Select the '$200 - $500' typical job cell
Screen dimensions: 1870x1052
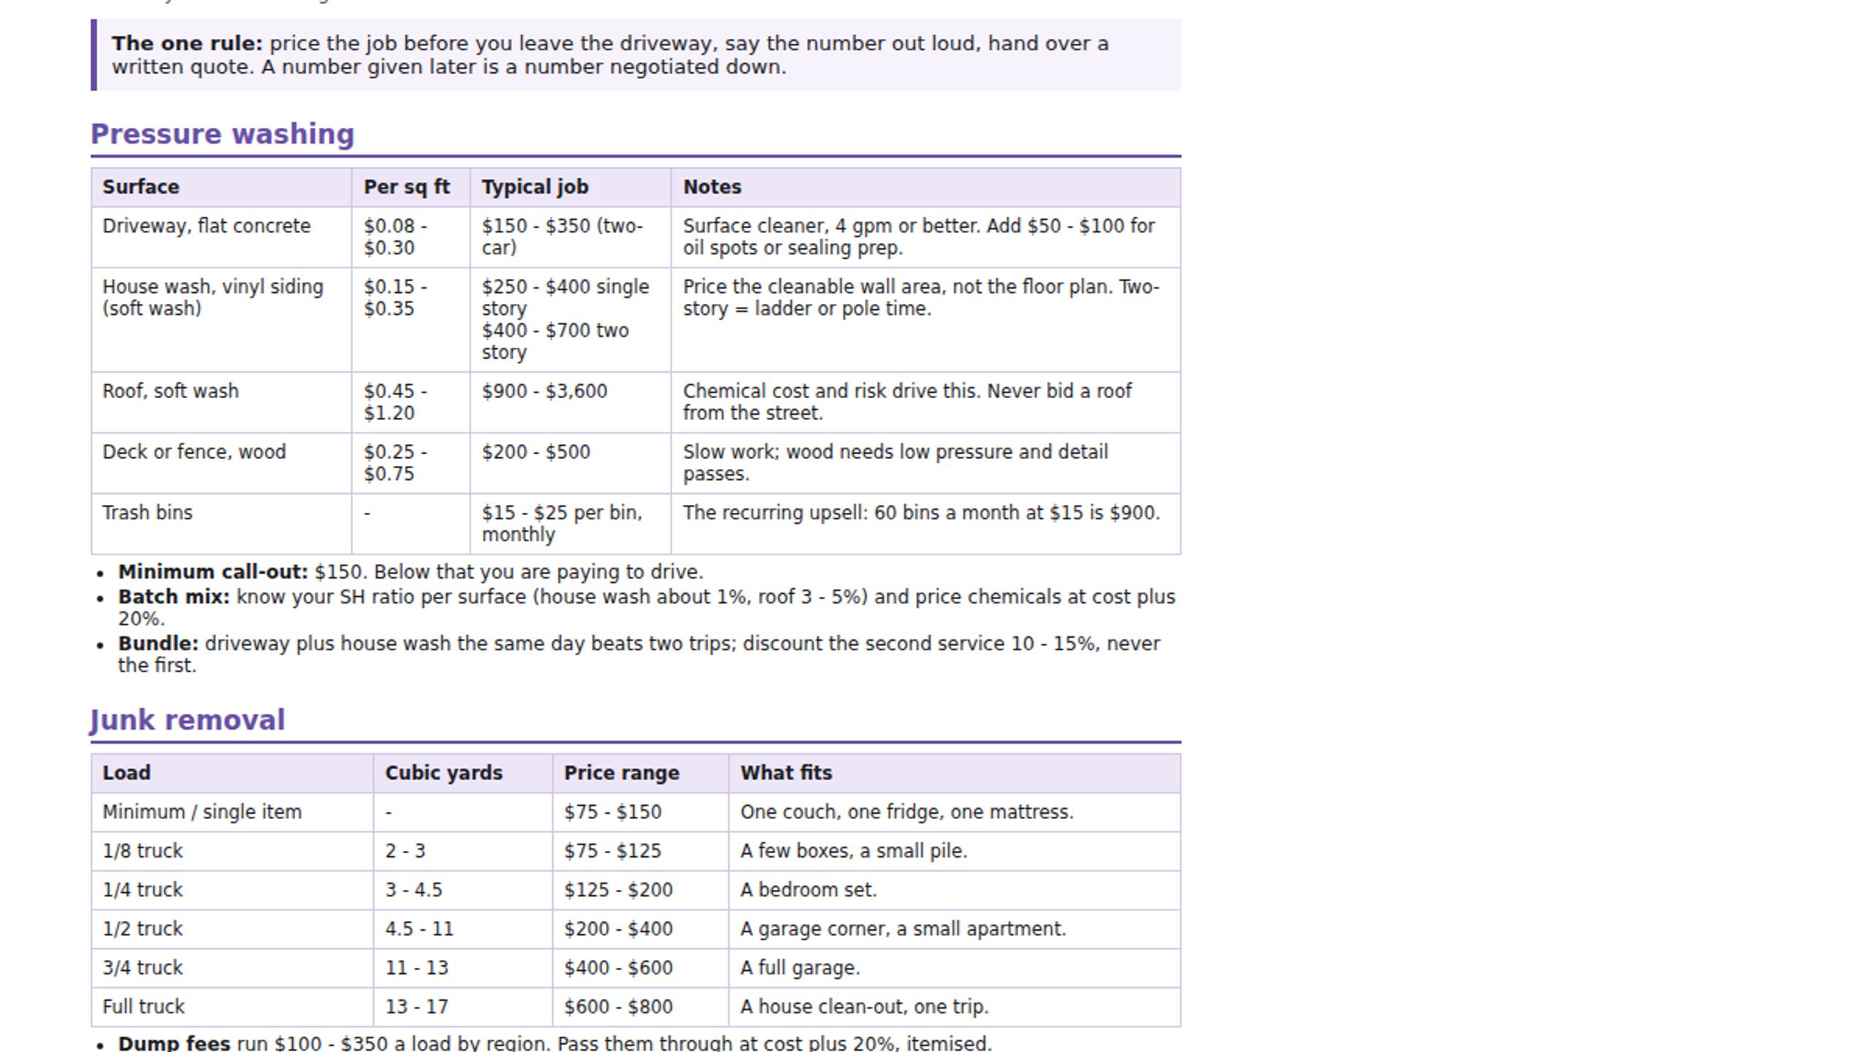(570, 463)
